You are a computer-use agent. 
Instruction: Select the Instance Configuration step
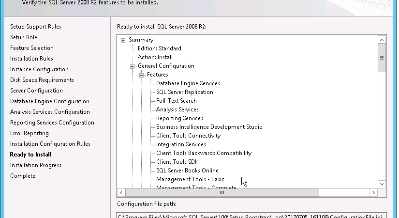39,69
